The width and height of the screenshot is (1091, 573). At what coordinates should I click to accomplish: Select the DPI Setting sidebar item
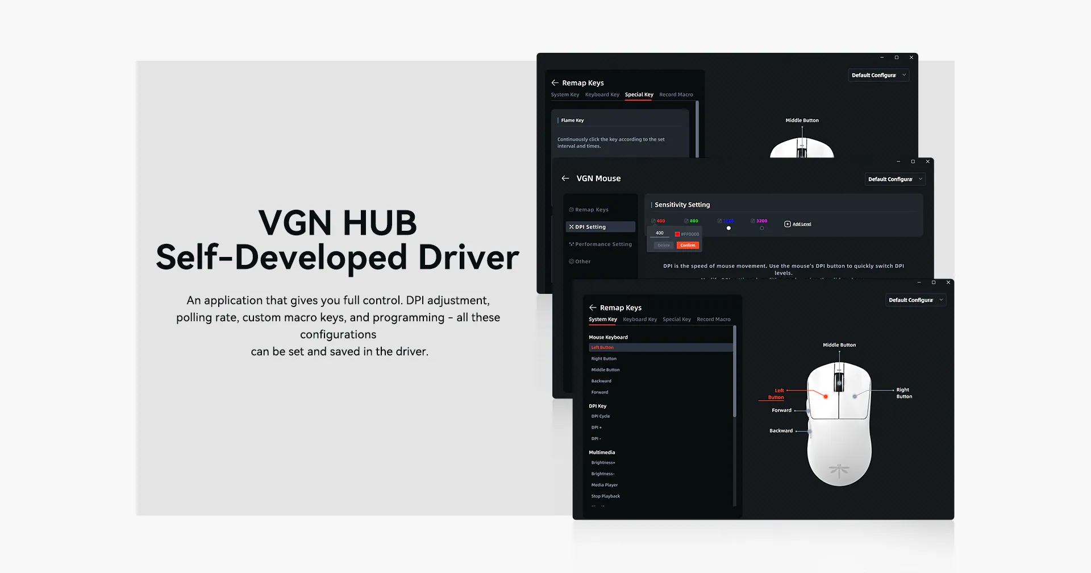(601, 227)
